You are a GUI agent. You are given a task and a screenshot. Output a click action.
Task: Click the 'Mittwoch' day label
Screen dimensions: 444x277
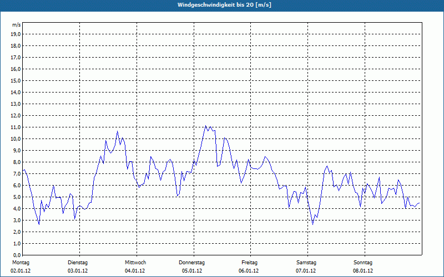(x=135, y=263)
